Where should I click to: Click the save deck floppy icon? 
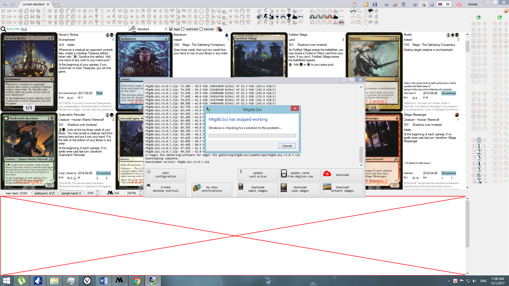click(x=375, y=4)
